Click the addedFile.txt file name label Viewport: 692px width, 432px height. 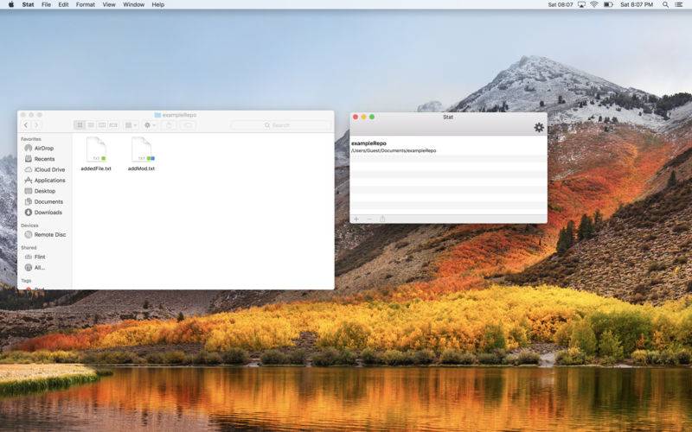pos(96,168)
